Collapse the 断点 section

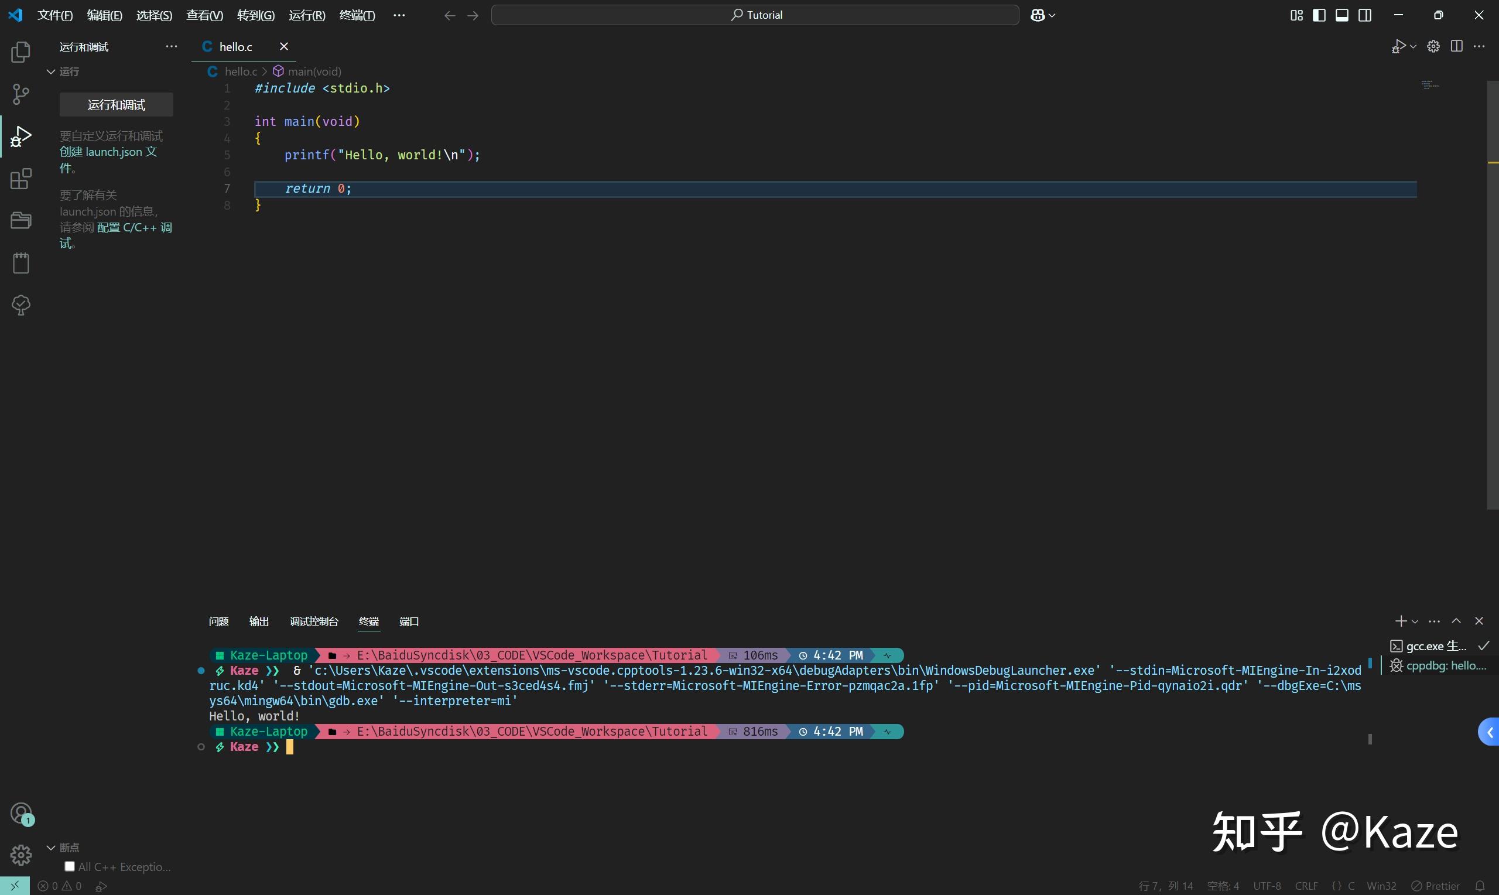point(51,847)
